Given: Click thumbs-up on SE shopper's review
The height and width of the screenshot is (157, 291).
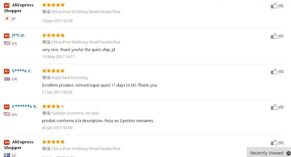Looking at the screenshot, I should click(x=274, y=142).
